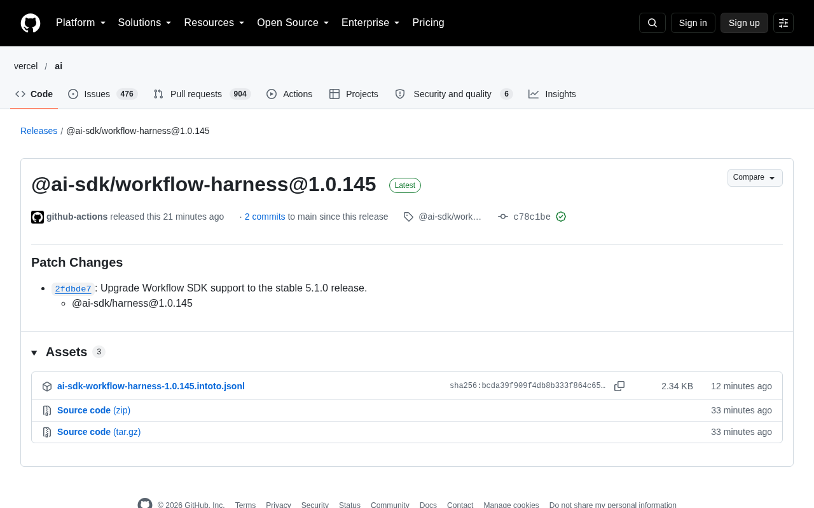The width and height of the screenshot is (814, 508).
Task: Click the Sign up button
Action: (744, 23)
